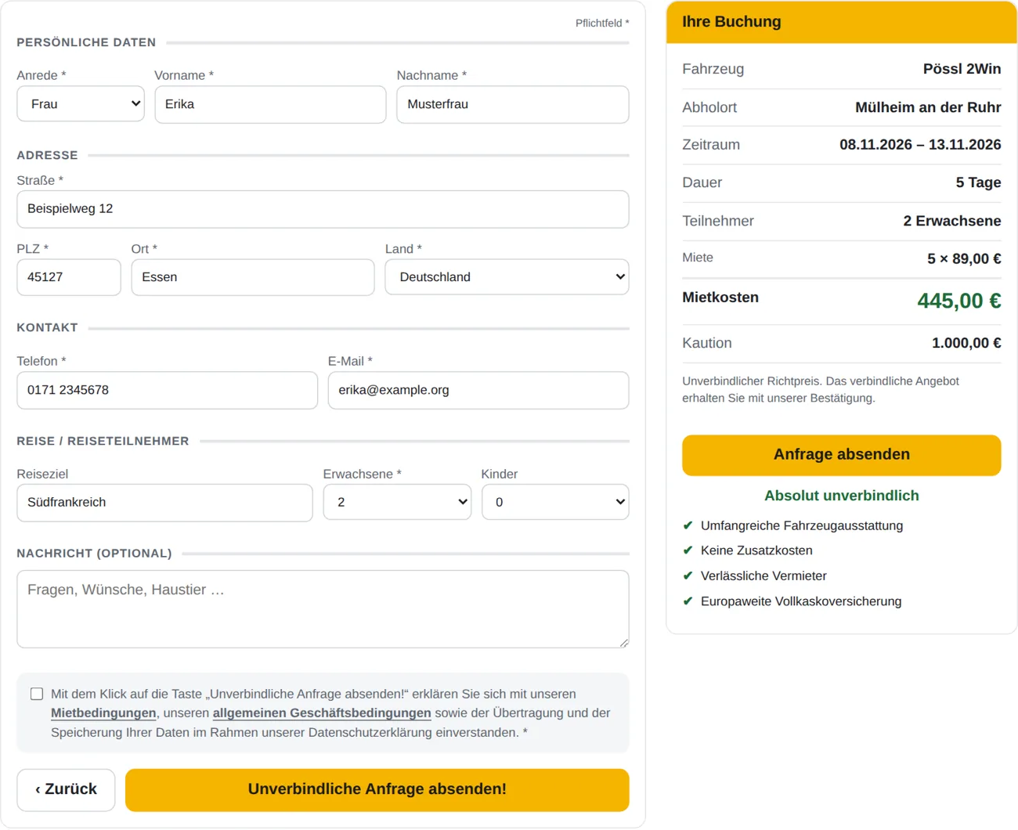Click the Dauer value 5 Tage
The width and height of the screenshot is (1018, 830).
click(978, 182)
